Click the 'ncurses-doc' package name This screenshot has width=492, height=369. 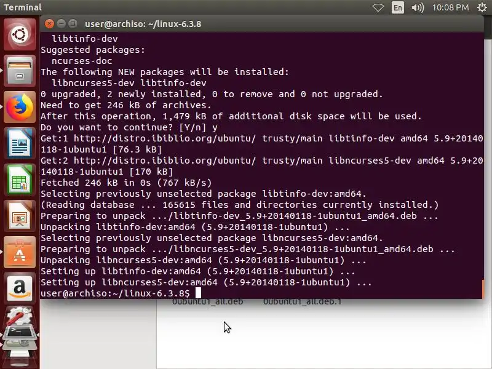point(82,61)
